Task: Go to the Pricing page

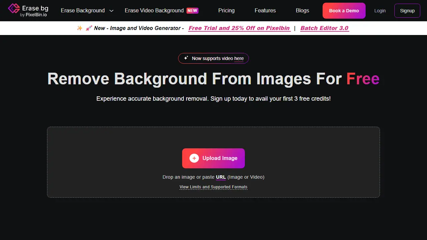Action: (x=227, y=11)
